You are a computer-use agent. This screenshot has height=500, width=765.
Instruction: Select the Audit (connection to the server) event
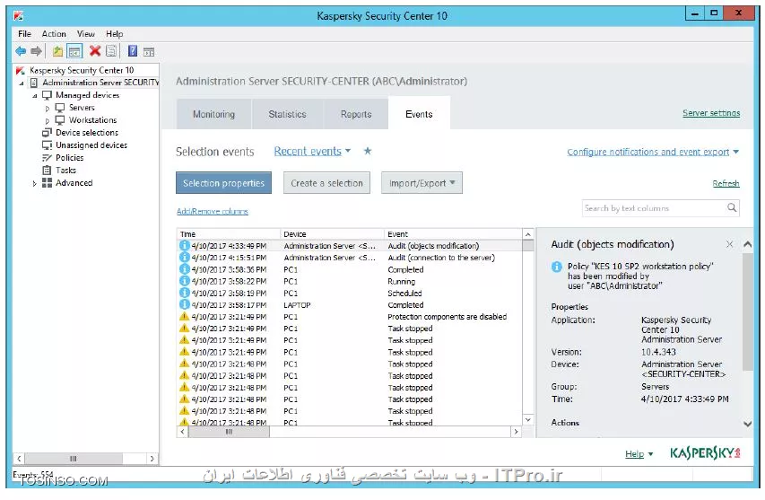coord(350,258)
